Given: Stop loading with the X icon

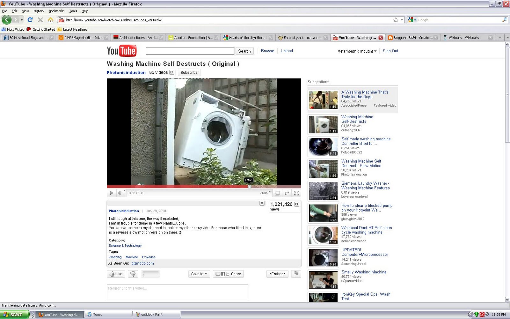Looking at the screenshot, I should tap(40, 20).
